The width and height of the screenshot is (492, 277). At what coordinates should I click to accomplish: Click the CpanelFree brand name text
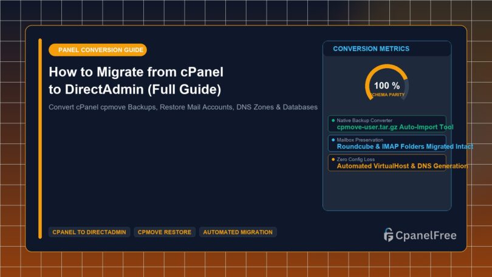pyautogui.click(x=426, y=235)
